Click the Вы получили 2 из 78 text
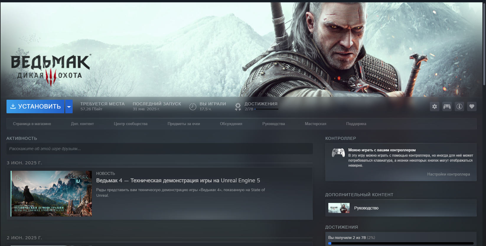 [352, 238]
